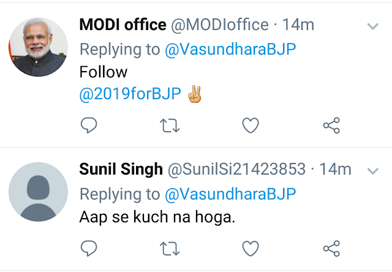View the MODI office profile picture
This screenshot has width=392, height=272.
point(38,47)
